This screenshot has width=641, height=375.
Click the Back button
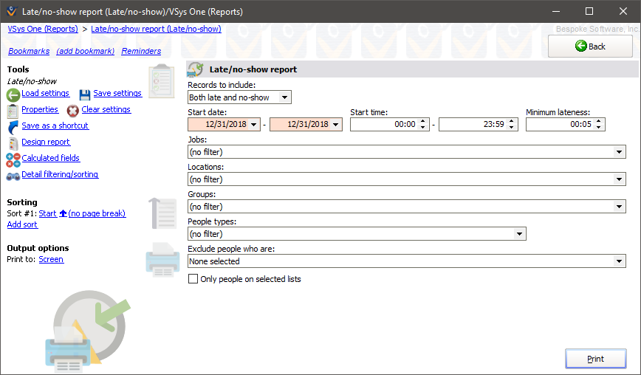tap(590, 47)
